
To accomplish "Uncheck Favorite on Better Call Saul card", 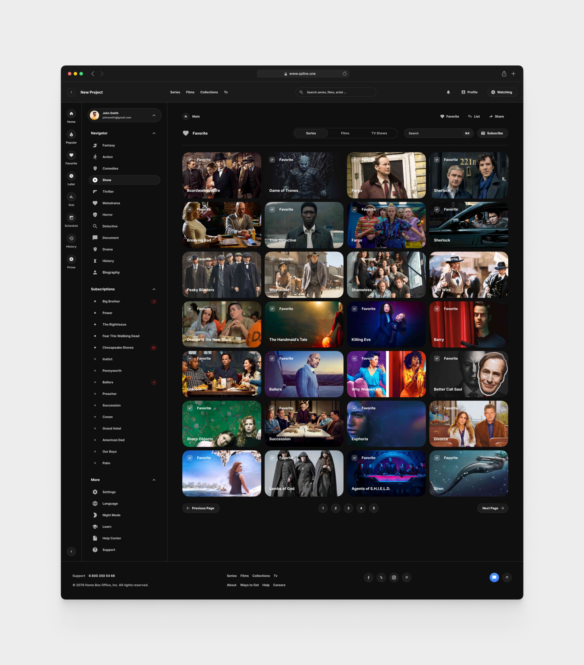I will (437, 358).
